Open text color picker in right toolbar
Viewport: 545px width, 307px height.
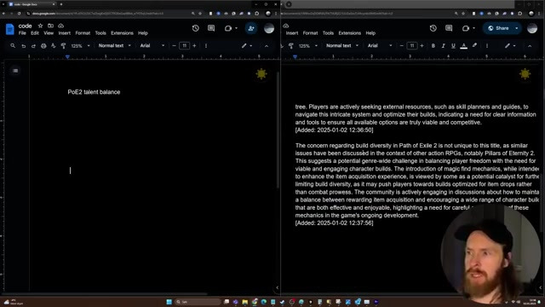point(463,45)
